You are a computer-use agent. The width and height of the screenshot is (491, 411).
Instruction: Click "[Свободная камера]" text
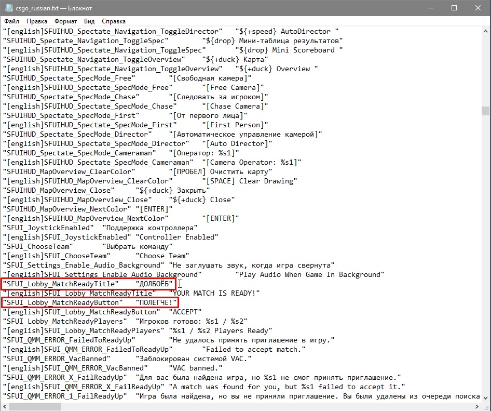point(210,78)
